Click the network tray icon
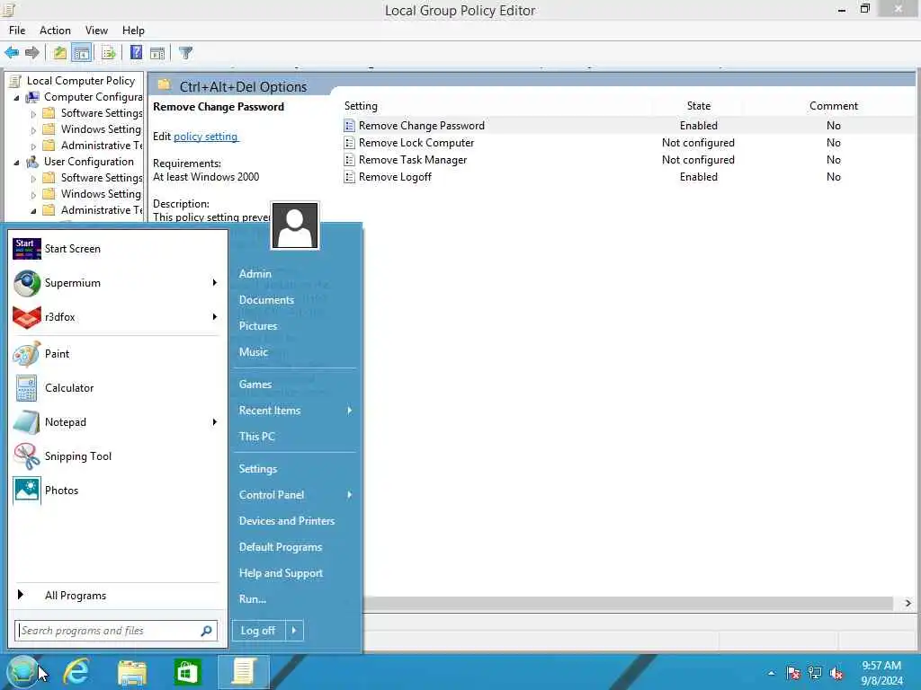The image size is (921, 690). coord(815,673)
